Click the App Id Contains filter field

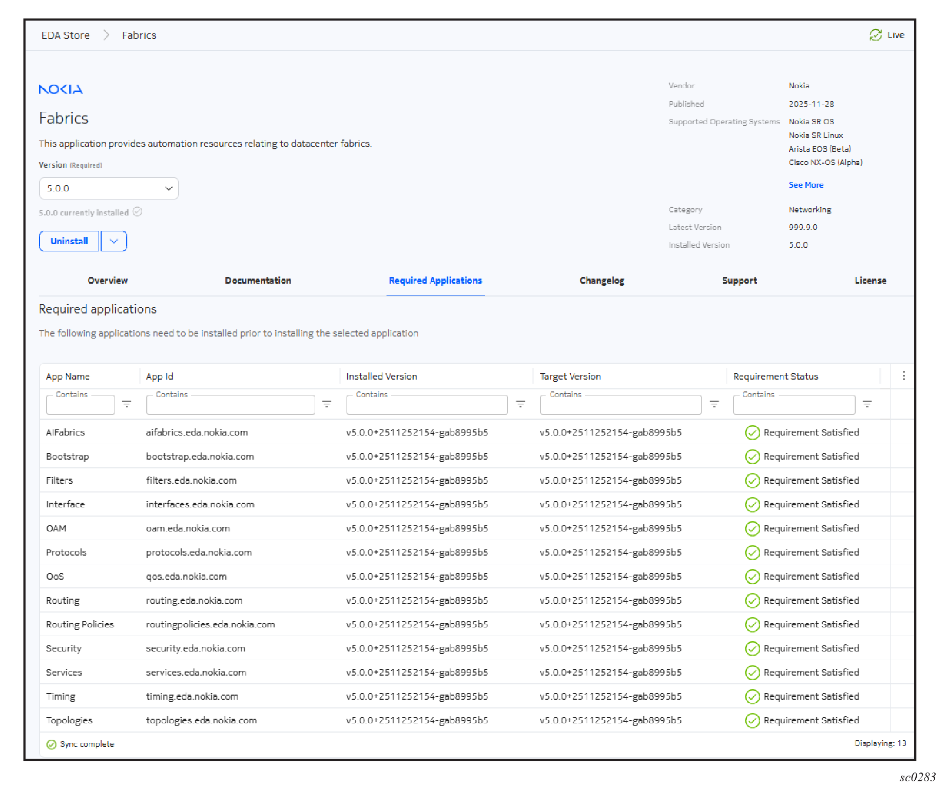coord(230,405)
